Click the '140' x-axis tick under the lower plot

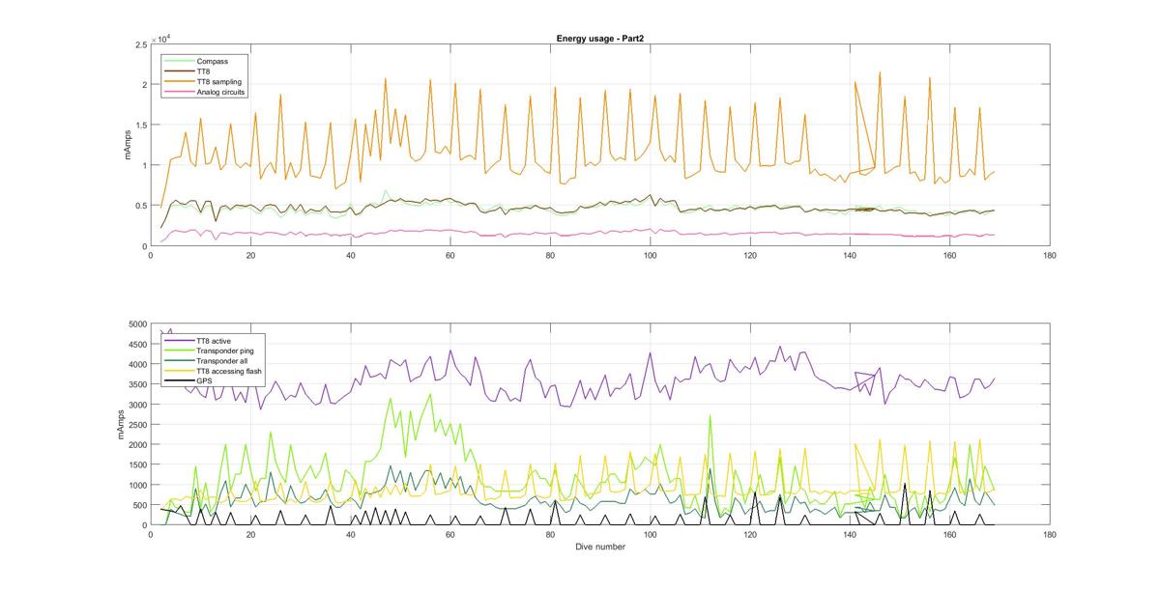[x=850, y=534]
